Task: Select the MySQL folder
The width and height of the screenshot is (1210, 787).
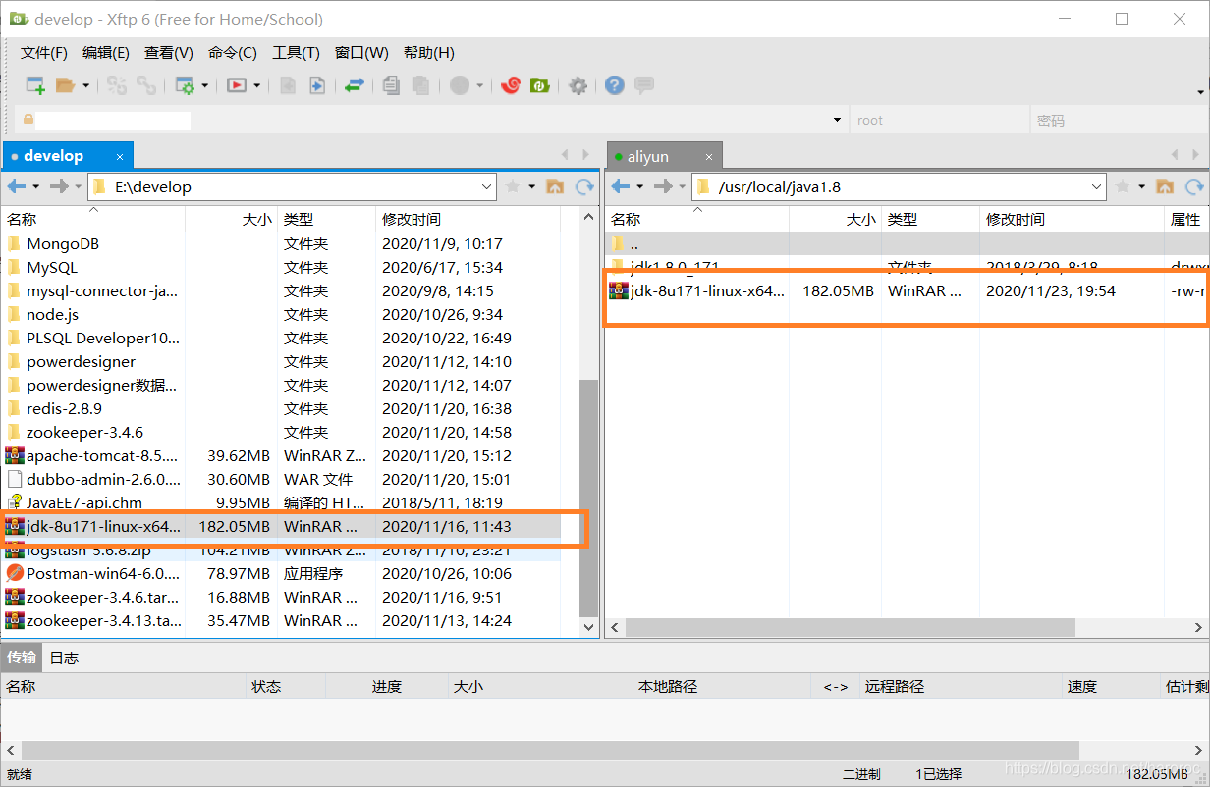Action: (x=52, y=267)
